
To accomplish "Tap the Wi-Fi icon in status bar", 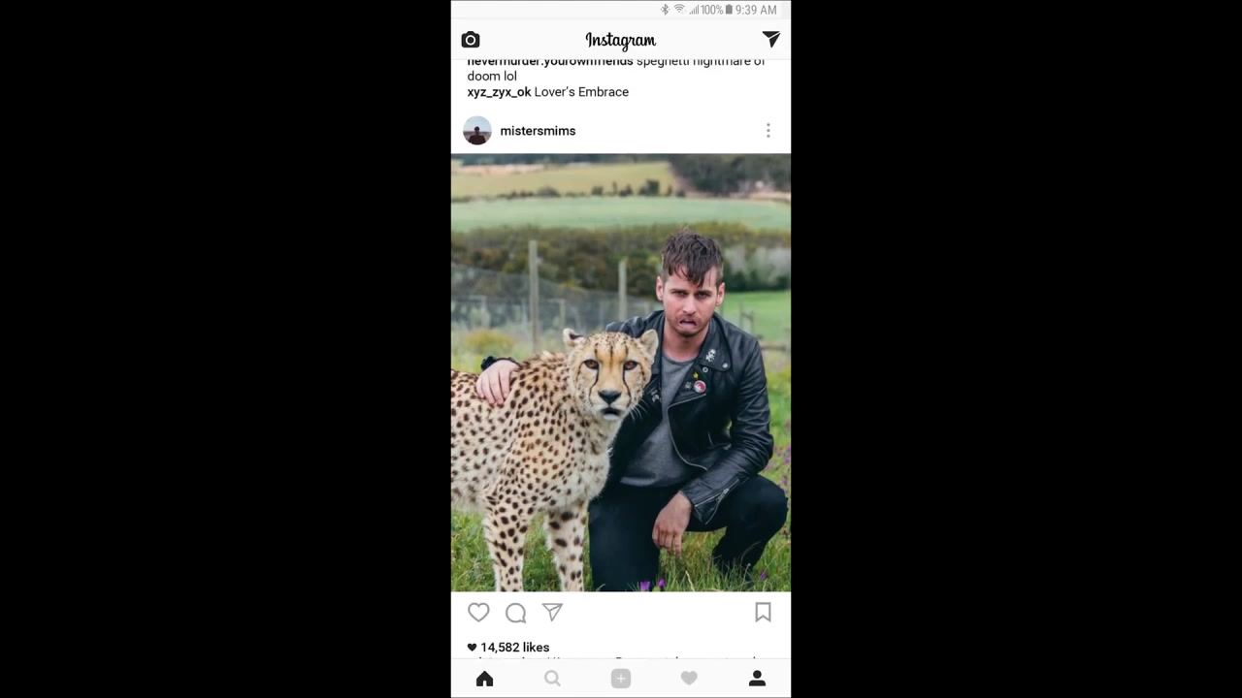I will pyautogui.click(x=679, y=10).
